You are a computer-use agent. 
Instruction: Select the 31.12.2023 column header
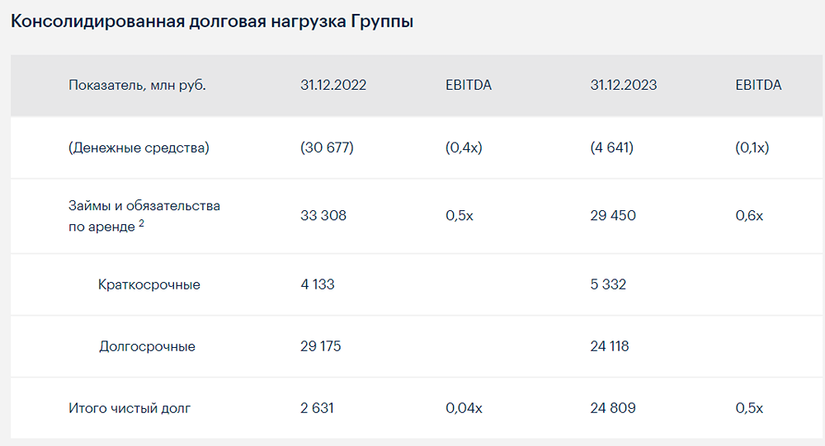[x=624, y=85]
